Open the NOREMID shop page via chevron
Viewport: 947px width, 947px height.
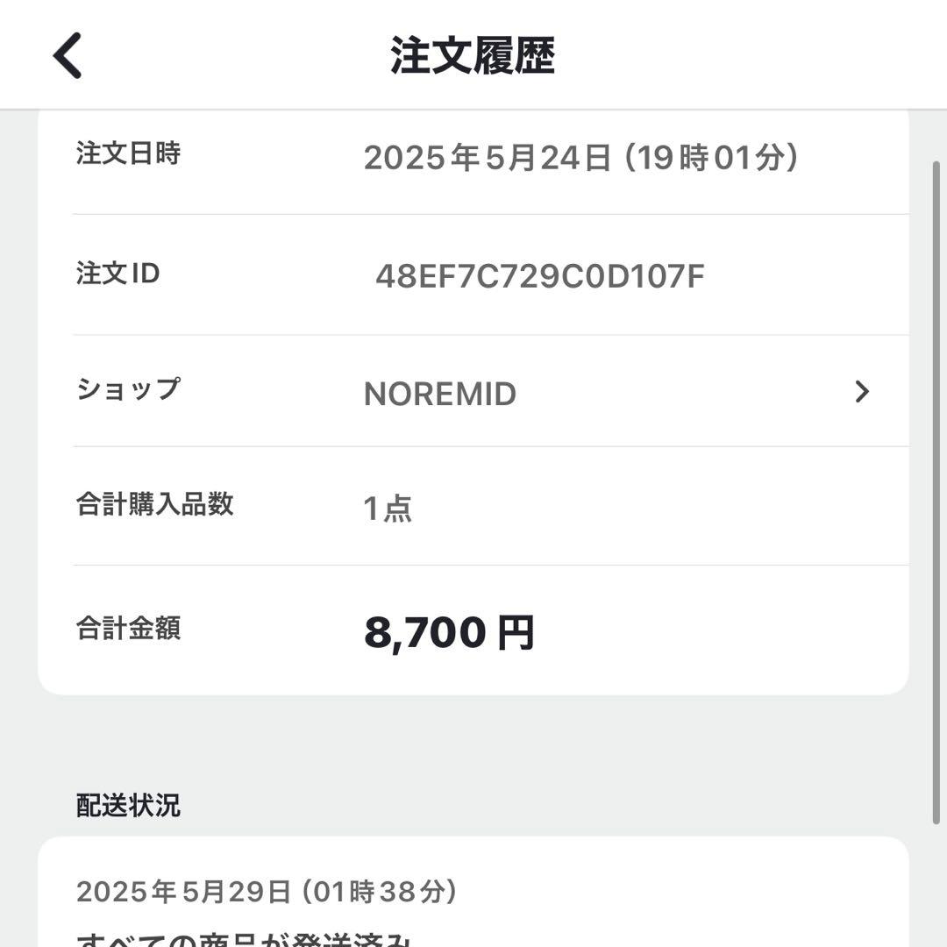click(863, 392)
